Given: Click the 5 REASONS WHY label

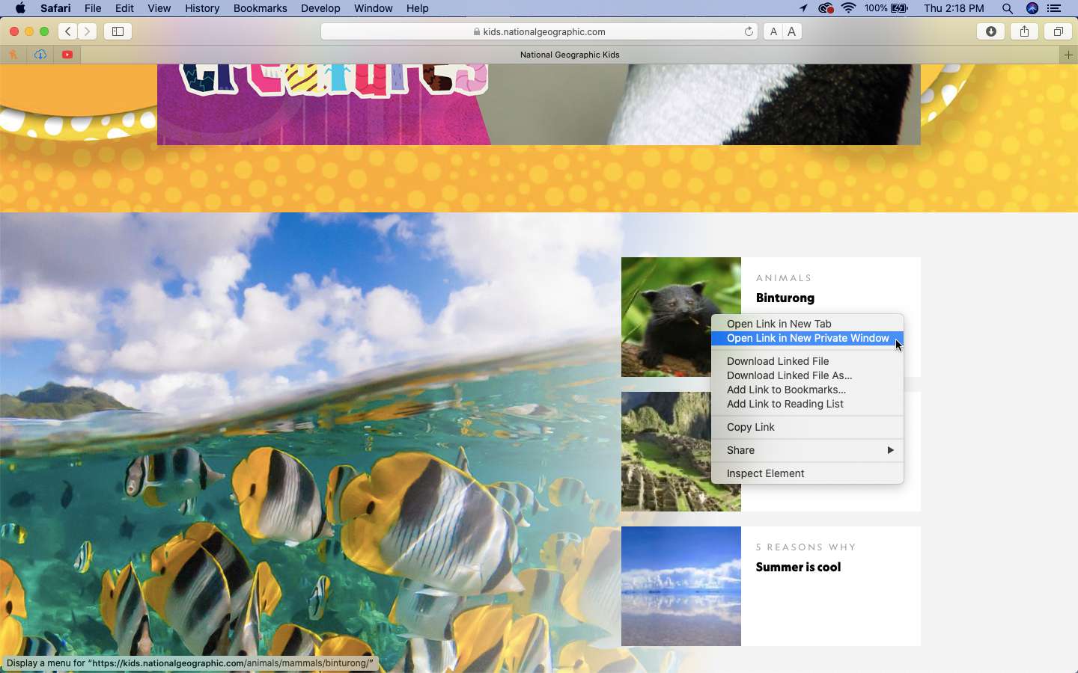Looking at the screenshot, I should 806,547.
